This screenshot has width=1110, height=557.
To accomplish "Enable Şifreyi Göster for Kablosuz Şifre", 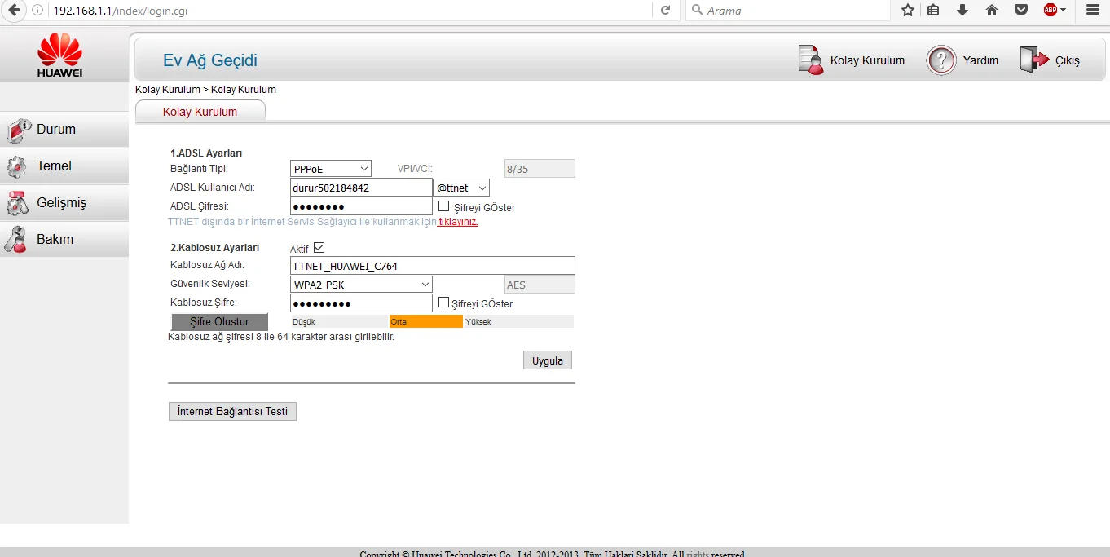I will point(444,303).
